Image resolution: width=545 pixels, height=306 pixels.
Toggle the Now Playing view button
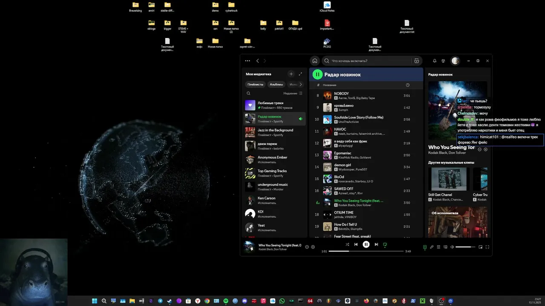click(x=425, y=247)
